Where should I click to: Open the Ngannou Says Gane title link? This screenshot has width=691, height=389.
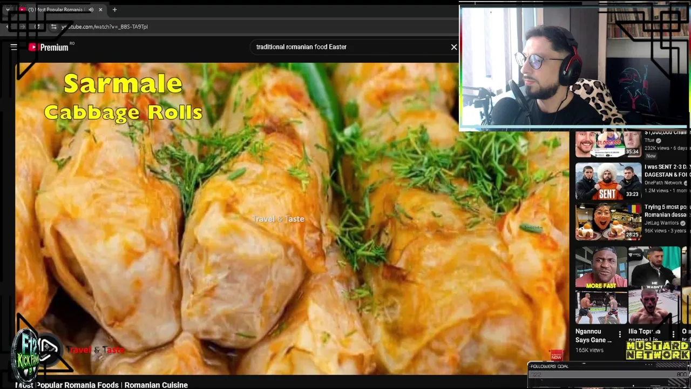(x=593, y=336)
